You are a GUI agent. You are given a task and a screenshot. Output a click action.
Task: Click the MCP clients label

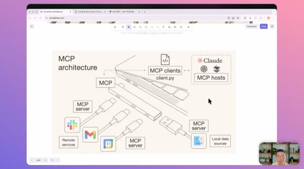[165, 70]
